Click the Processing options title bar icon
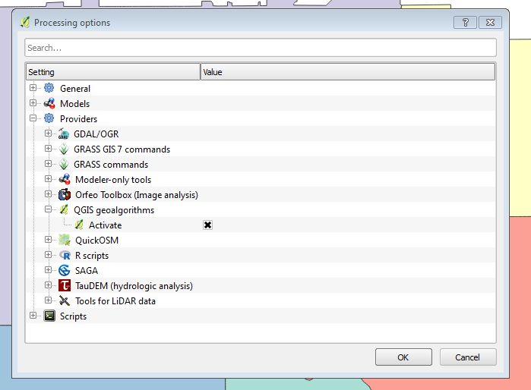The height and width of the screenshot is (390, 531). (x=25, y=22)
